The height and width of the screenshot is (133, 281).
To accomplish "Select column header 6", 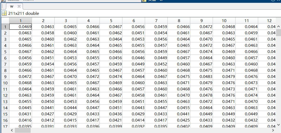I will (x=134, y=21).
